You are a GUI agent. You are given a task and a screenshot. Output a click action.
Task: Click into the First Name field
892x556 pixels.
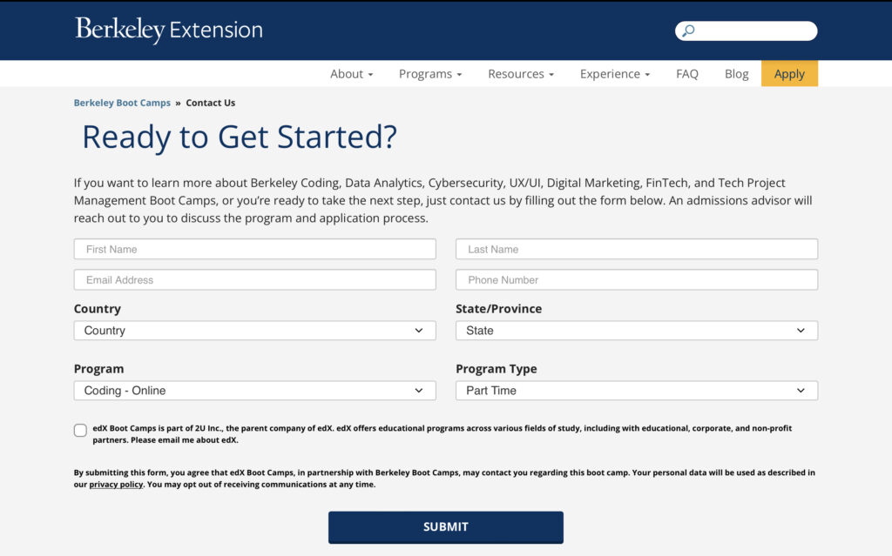click(254, 249)
